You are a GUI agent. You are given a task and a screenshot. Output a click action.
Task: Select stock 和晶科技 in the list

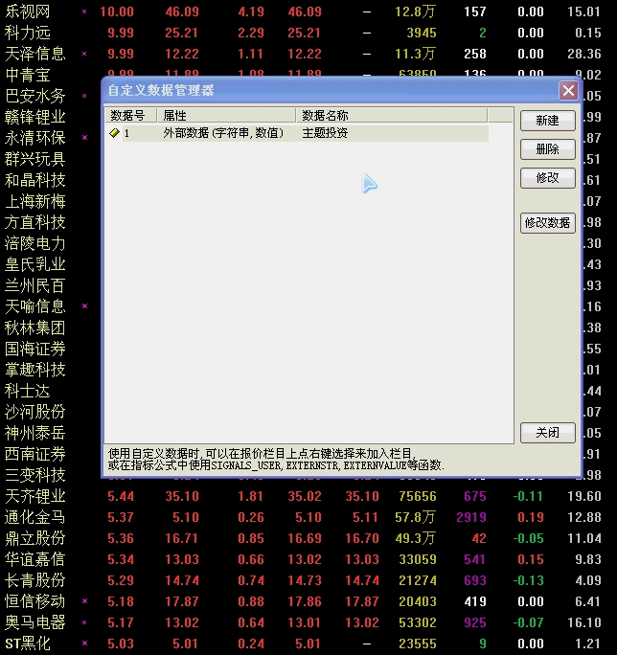[35, 180]
